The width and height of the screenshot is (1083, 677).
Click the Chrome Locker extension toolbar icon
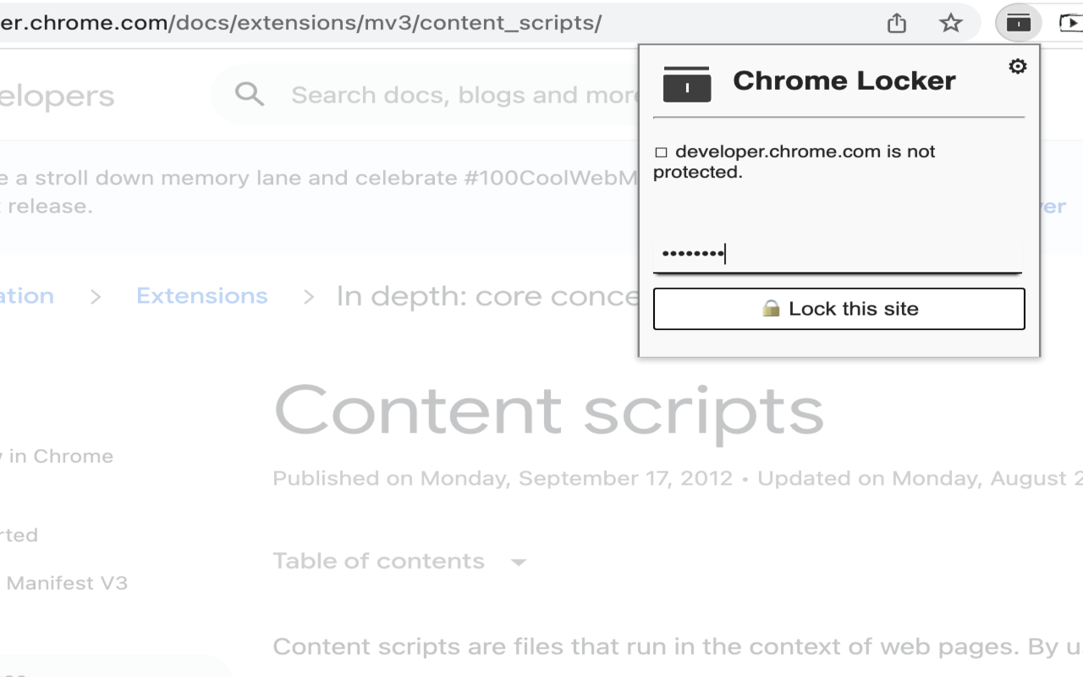point(1018,23)
